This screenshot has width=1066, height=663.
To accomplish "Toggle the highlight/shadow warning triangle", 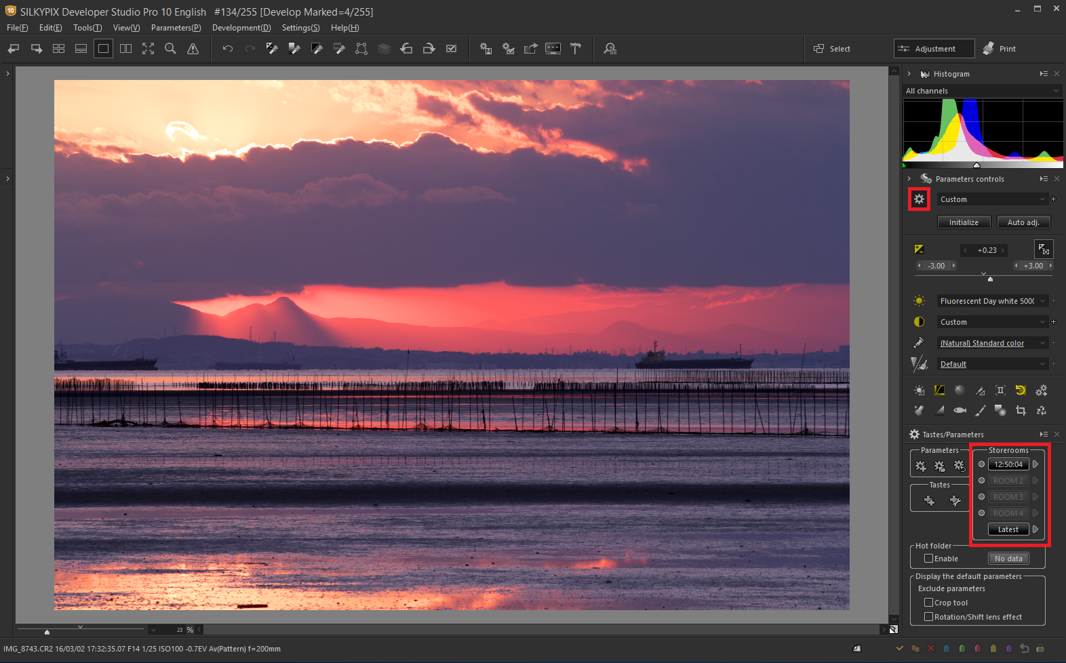I will click(x=193, y=49).
